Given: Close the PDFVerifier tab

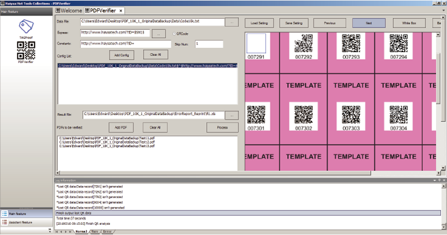Looking at the screenshot, I should point(121,11).
